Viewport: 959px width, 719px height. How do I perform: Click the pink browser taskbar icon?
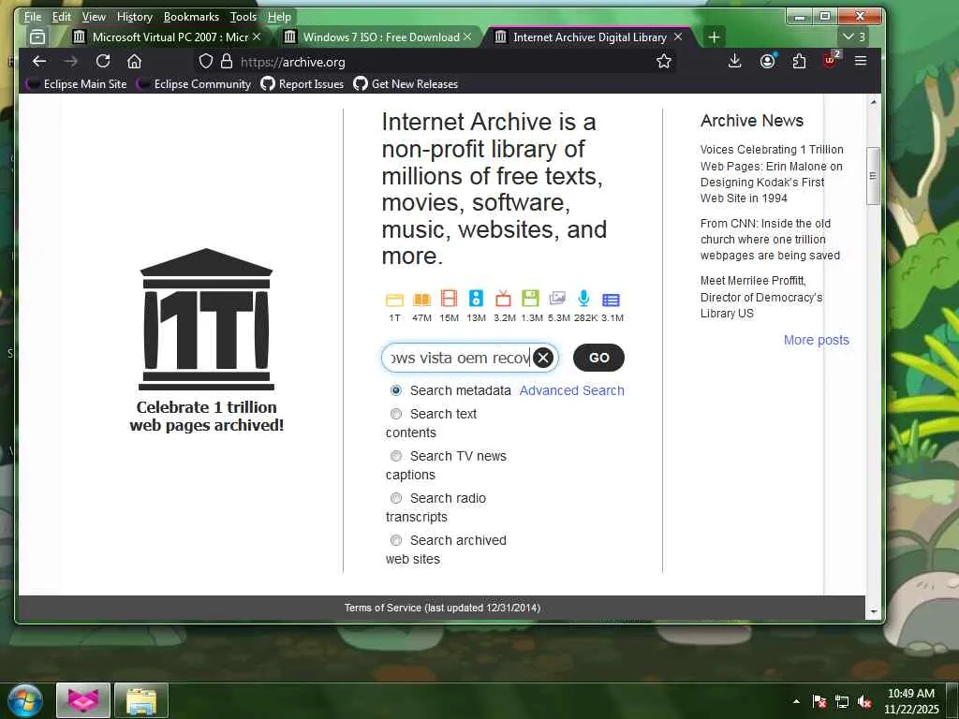coord(83,700)
